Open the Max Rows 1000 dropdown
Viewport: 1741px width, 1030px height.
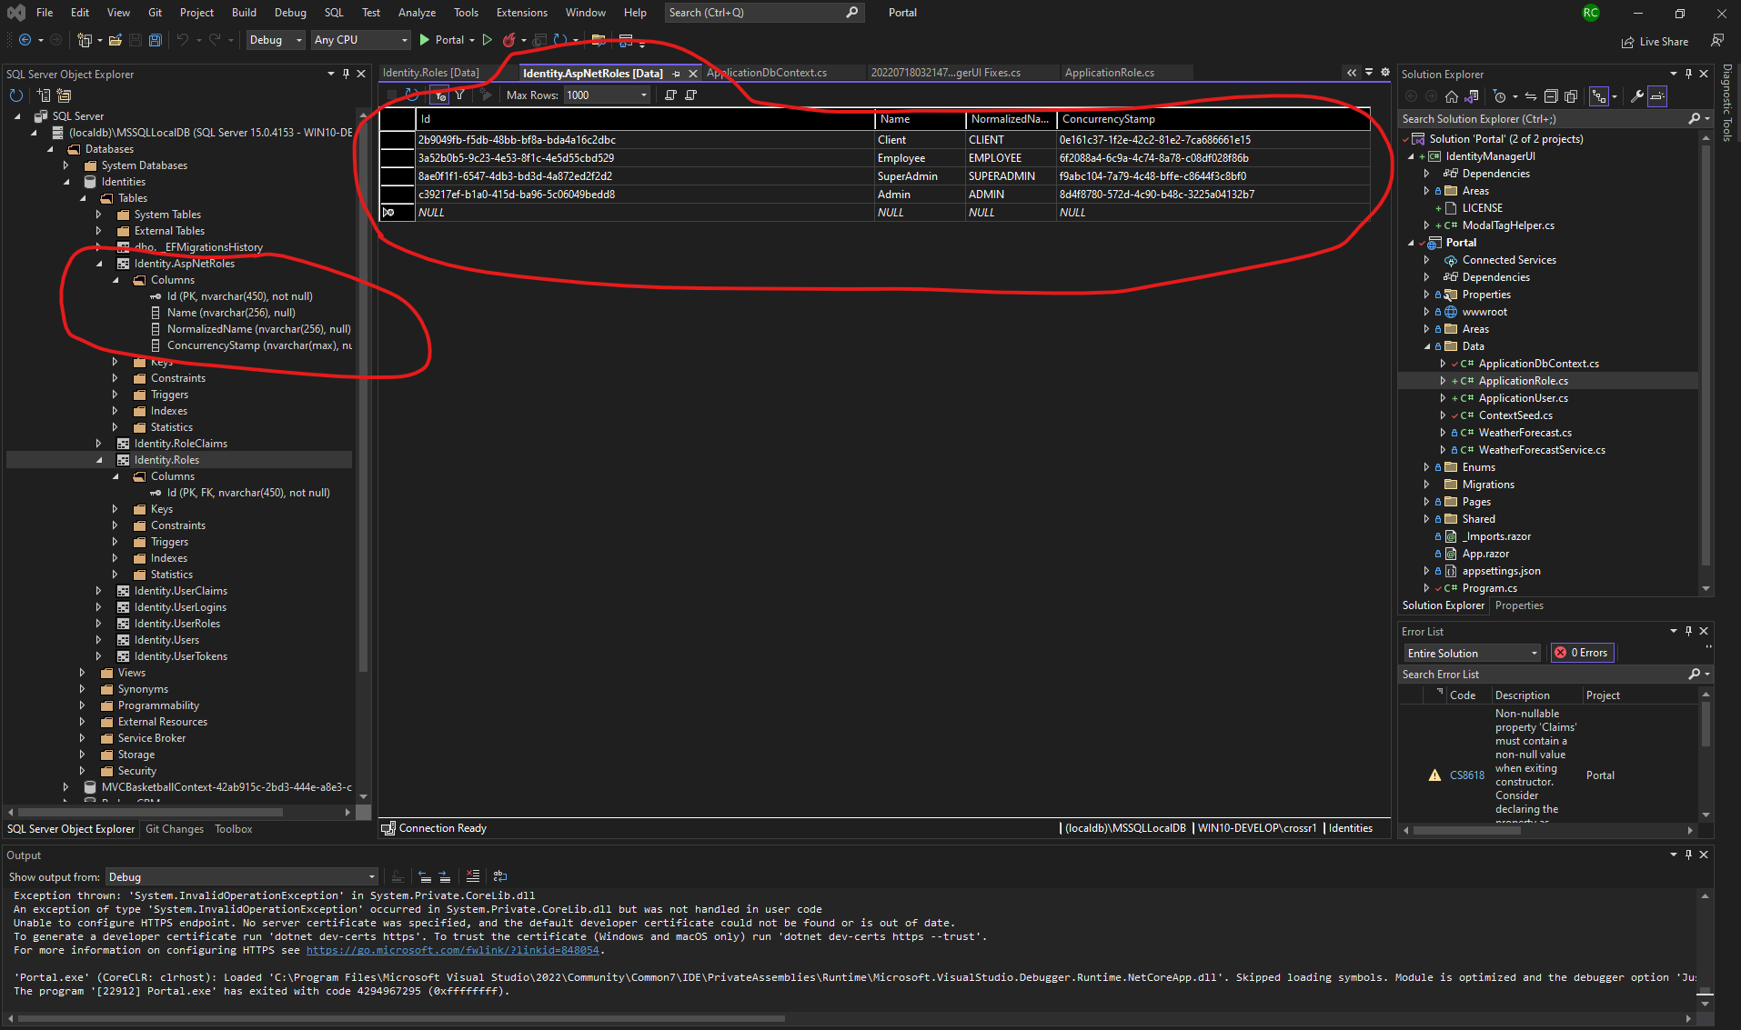pyautogui.click(x=607, y=95)
